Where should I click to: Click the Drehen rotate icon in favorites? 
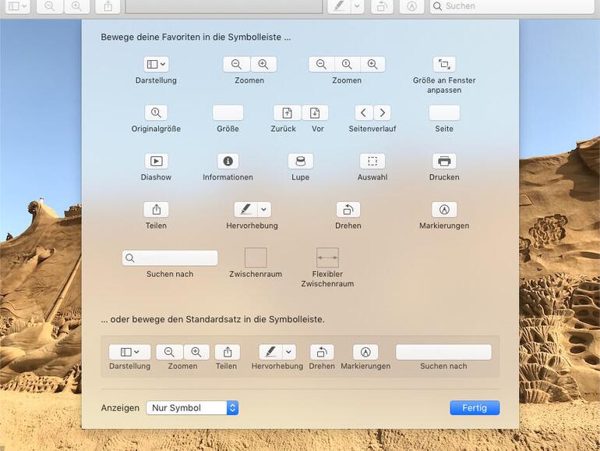click(348, 210)
